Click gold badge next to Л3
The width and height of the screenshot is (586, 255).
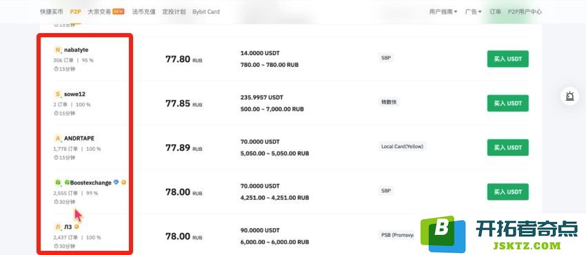pos(77,227)
